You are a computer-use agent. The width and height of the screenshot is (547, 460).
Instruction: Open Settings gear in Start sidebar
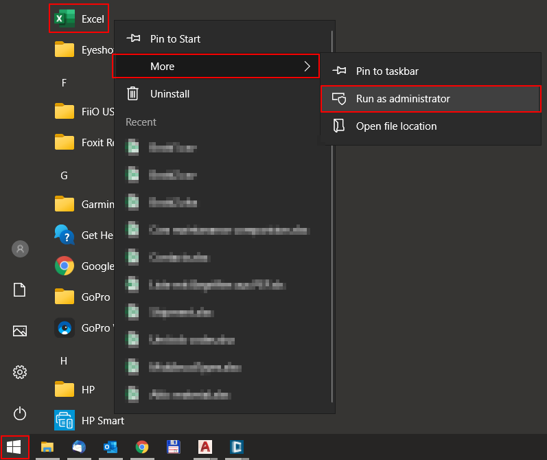tap(20, 372)
